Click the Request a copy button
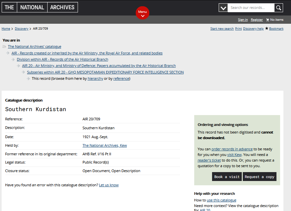This screenshot has width=291, height=211. (x=259, y=177)
